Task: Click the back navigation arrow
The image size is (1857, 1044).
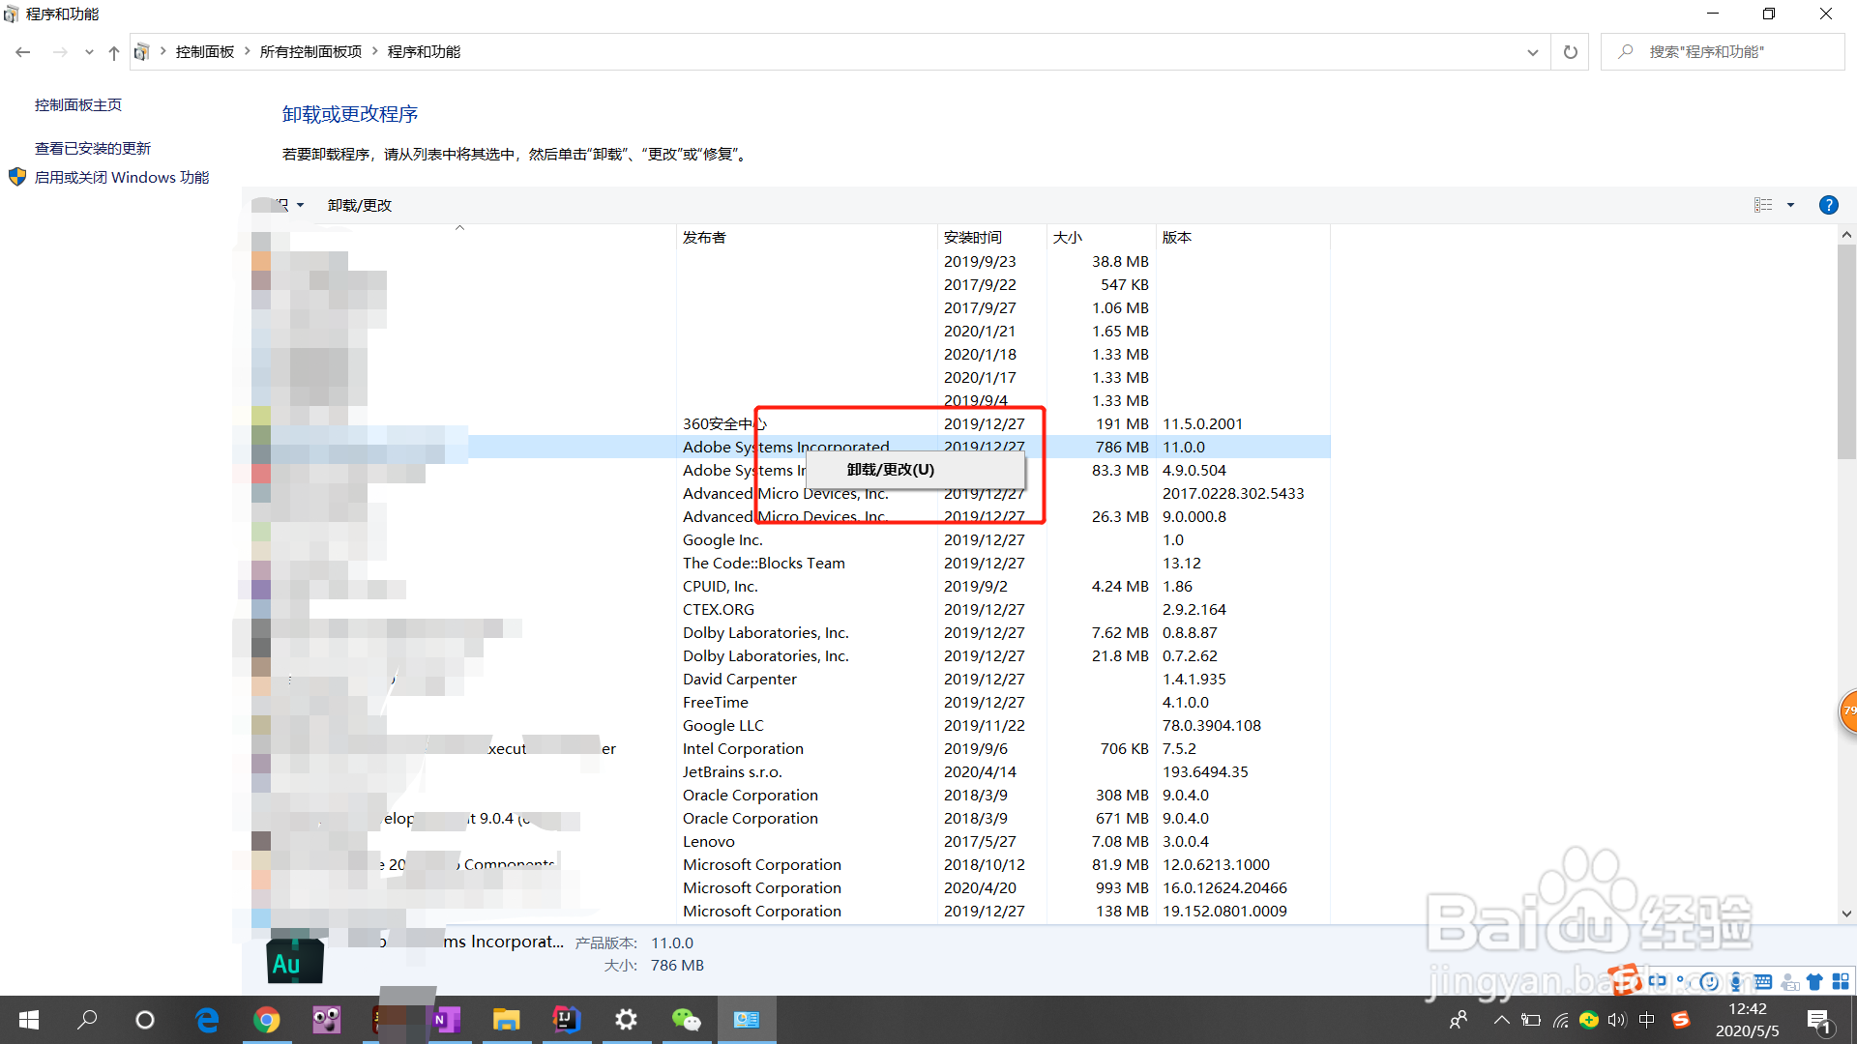Action: tap(23, 52)
